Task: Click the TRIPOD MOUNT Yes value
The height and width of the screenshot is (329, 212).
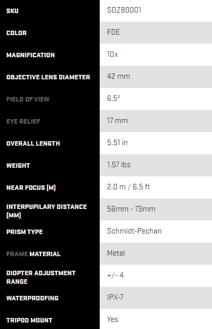Action: point(112,319)
